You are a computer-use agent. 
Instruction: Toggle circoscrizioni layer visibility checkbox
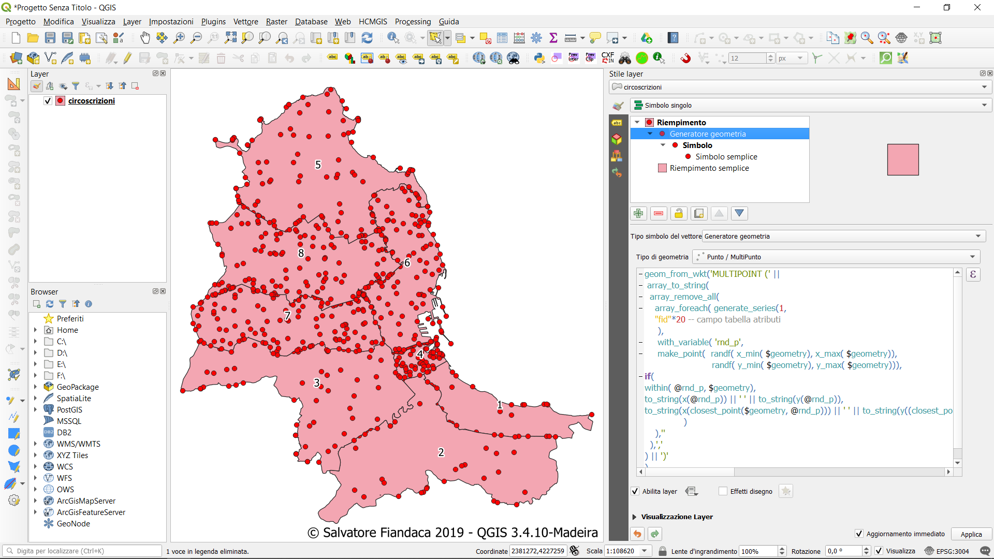pyautogui.click(x=48, y=101)
